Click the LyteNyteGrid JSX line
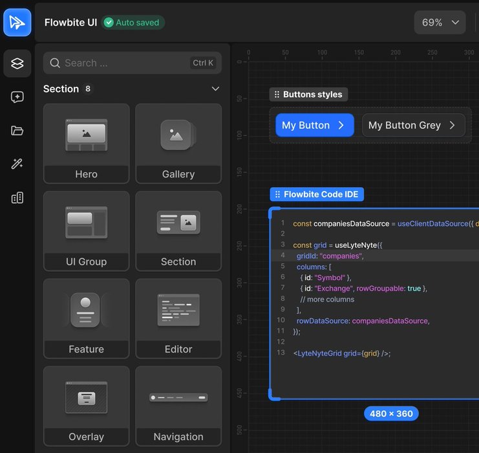The width and height of the screenshot is (479, 453). click(342, 353)
